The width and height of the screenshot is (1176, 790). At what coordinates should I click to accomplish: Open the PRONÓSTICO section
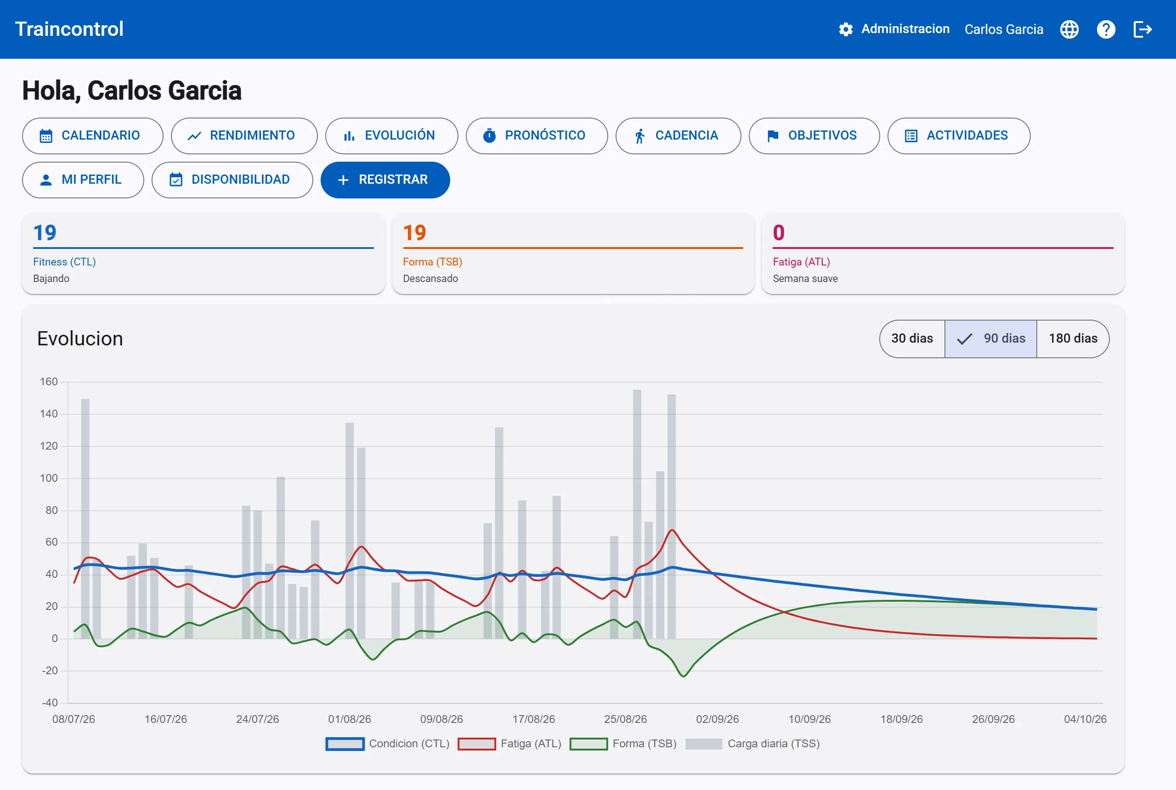(x=537, y=136)
